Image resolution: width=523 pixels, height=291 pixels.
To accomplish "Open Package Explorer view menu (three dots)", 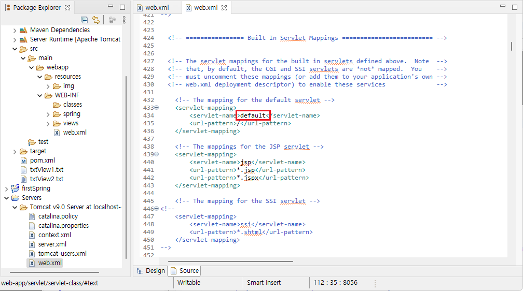I will 124,20.
